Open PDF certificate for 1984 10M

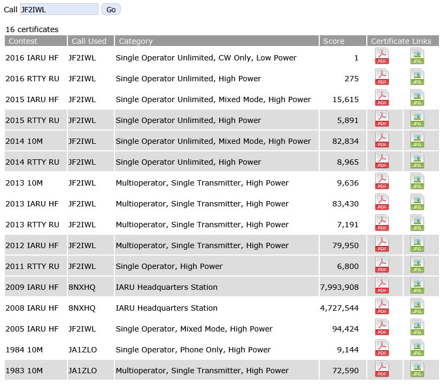(x=382, y=348)
